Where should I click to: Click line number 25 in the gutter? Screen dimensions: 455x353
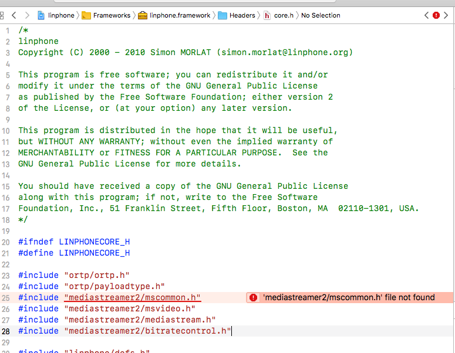pyautogui.click(x=6, y=298)
